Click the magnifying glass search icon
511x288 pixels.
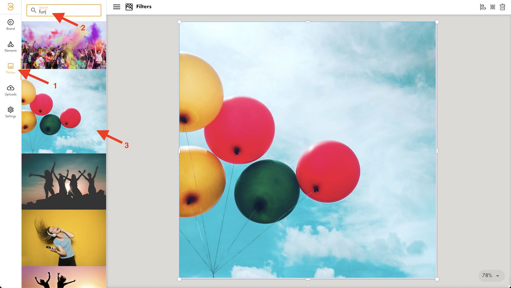33,10
